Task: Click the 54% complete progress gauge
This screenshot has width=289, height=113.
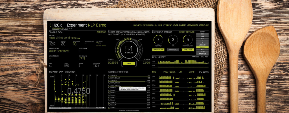Action: (x=129, y=49)
